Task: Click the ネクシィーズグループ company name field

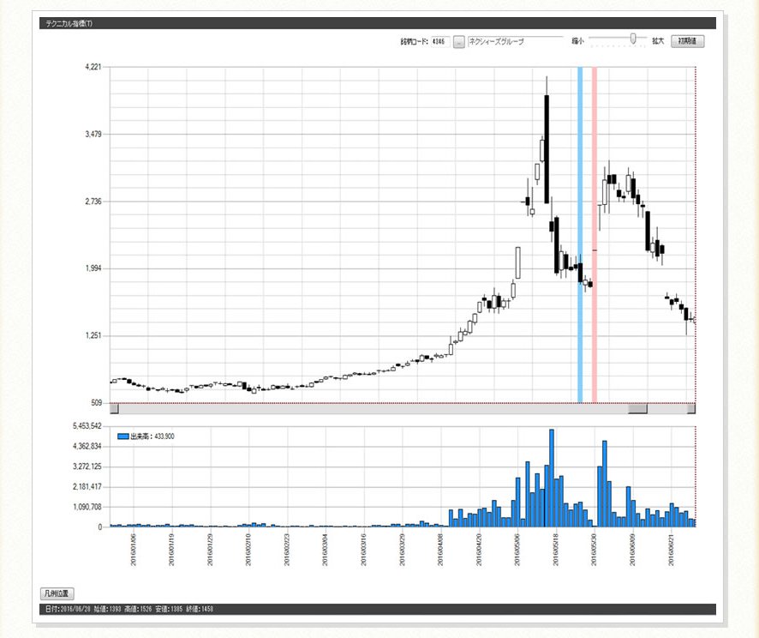Action: (x=514, y=41)
